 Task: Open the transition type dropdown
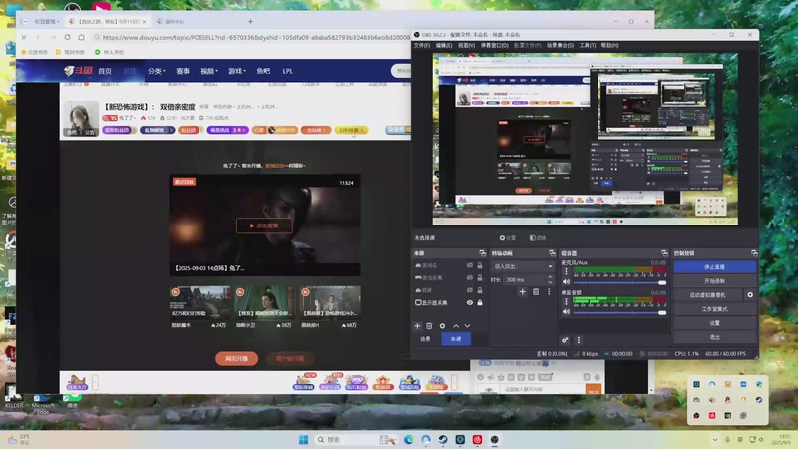pos(522,266)
